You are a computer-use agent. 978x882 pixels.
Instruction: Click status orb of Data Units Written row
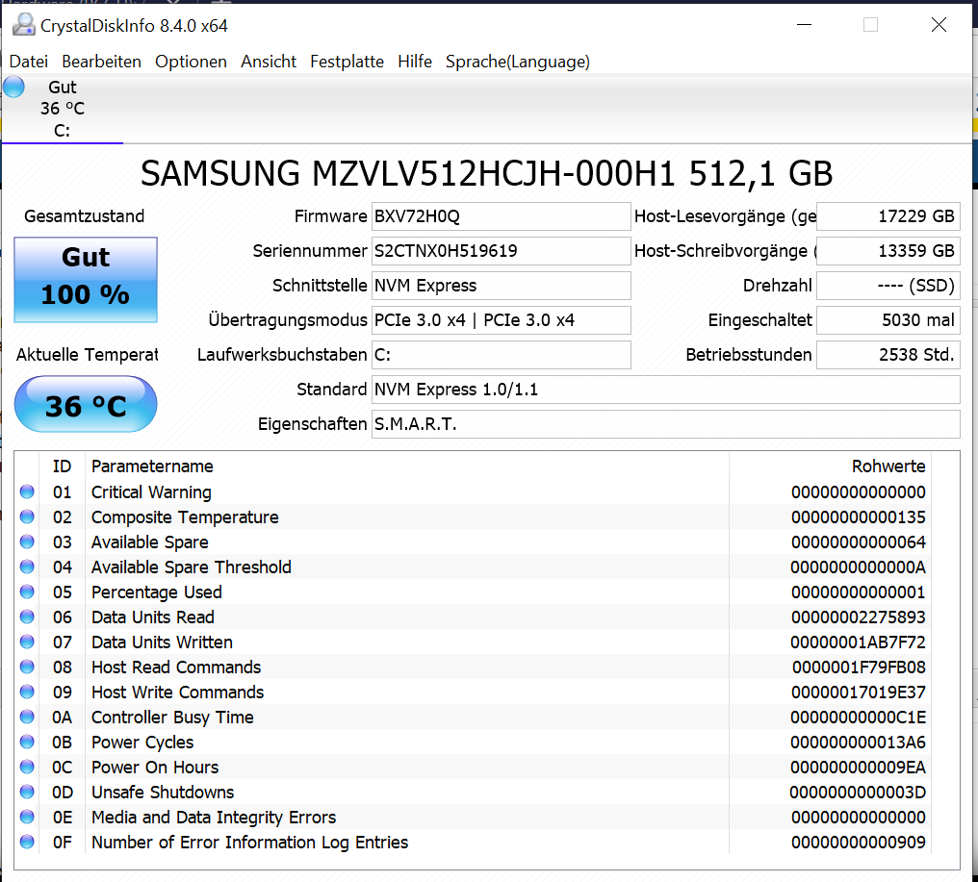[27, 642]
